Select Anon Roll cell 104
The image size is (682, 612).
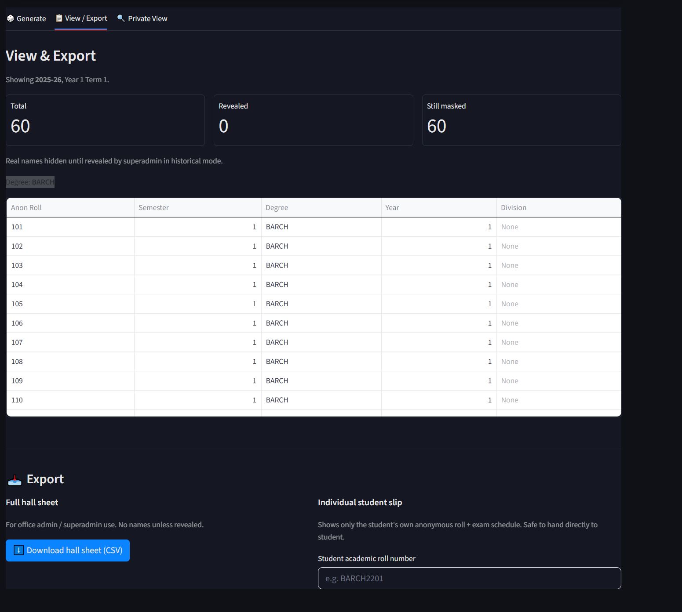click(70, 285)
